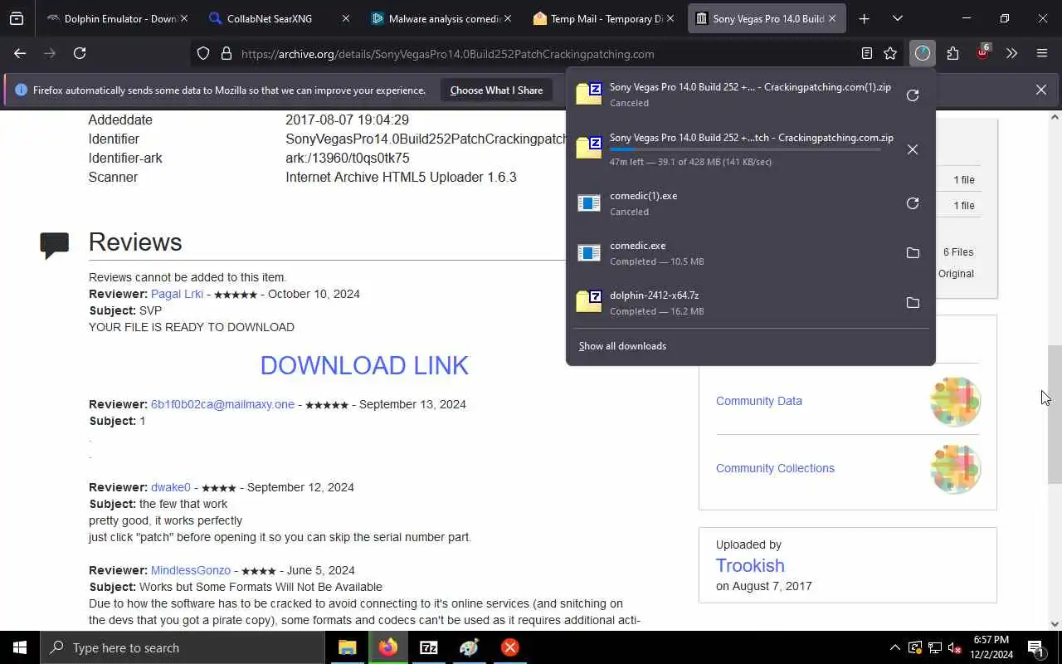This screenshot has width=1062, height=664.
Task: Open reviewer MindlessGonzo profile
Action: pyautogui.click(x=191, y=570)
